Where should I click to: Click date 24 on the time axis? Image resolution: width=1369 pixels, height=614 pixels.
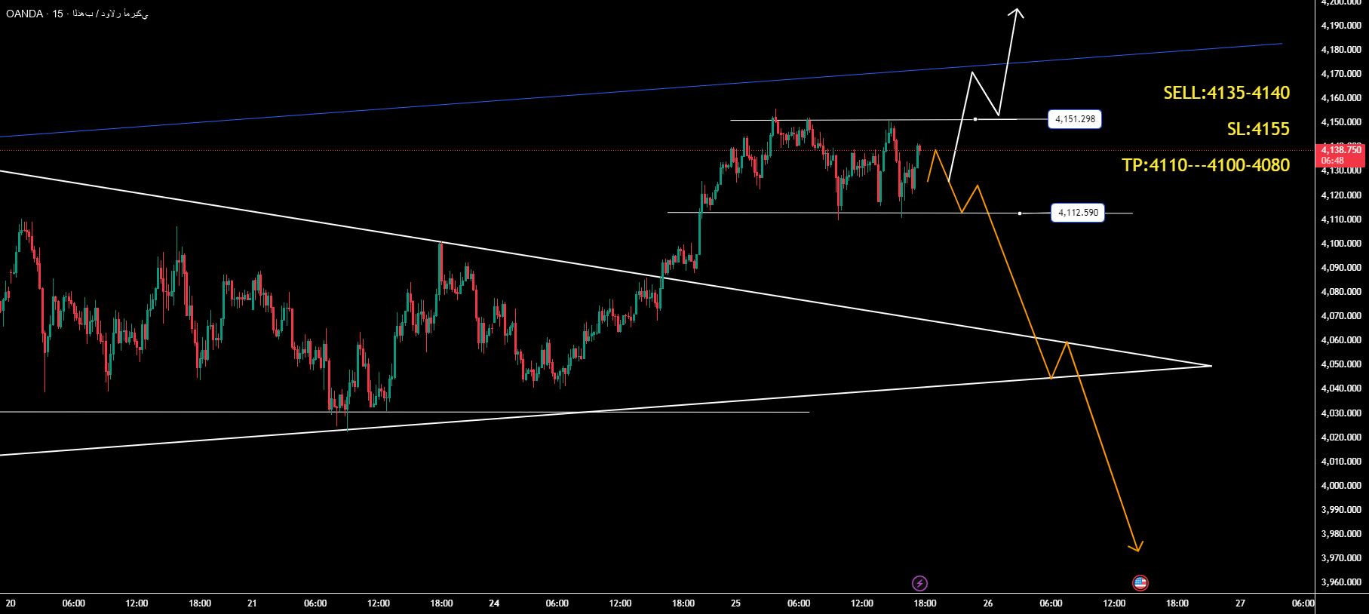(494, 603)
